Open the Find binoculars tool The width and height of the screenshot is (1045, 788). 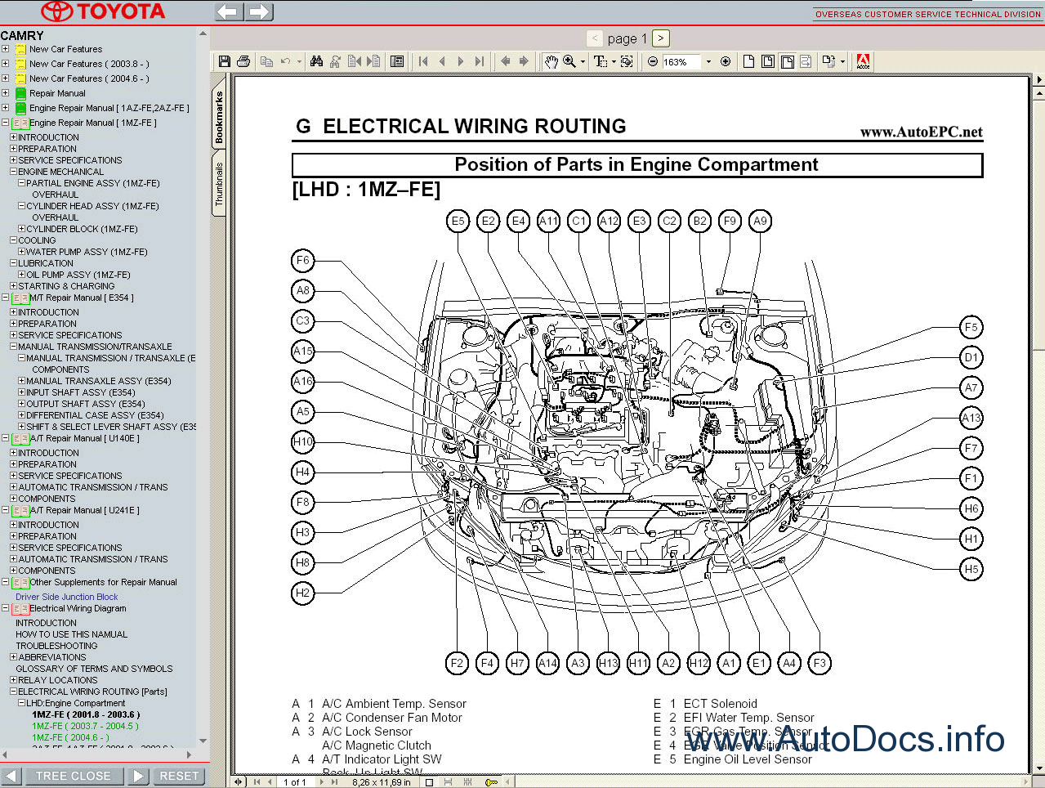pos(316,61)
